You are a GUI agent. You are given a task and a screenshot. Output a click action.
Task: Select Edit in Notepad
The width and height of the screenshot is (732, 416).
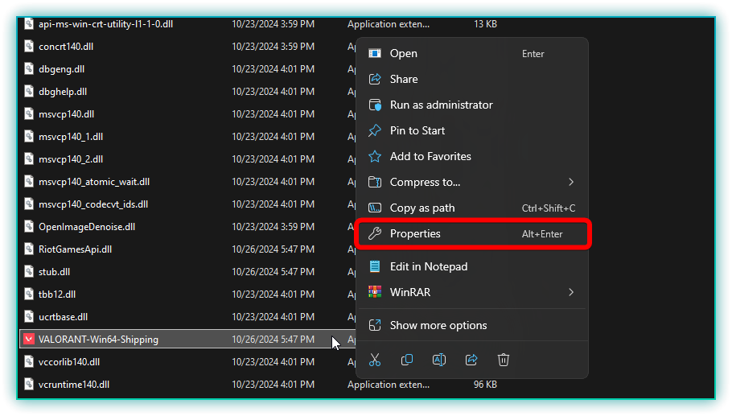(x=471, y=266)
